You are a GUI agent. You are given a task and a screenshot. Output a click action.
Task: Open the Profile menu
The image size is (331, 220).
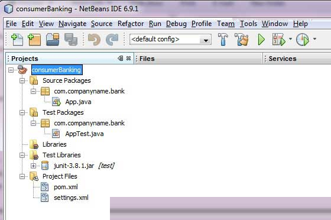tap(202, 24)
